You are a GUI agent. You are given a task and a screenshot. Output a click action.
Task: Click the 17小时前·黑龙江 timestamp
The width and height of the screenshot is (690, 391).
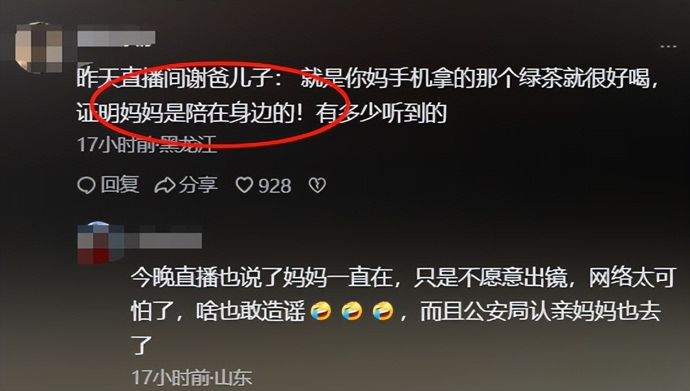point(147,144)
